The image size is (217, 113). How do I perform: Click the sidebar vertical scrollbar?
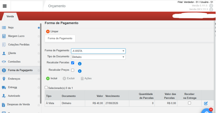coord(41,63)
